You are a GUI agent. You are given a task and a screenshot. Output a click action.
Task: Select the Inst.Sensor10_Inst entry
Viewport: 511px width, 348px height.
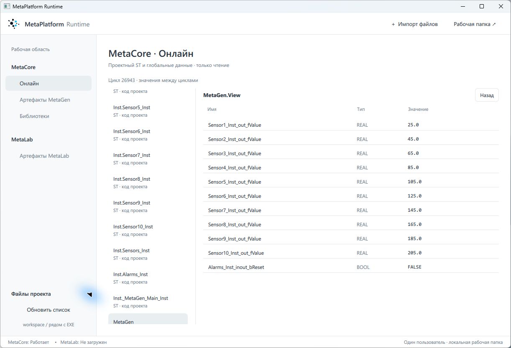coord(148,230)
